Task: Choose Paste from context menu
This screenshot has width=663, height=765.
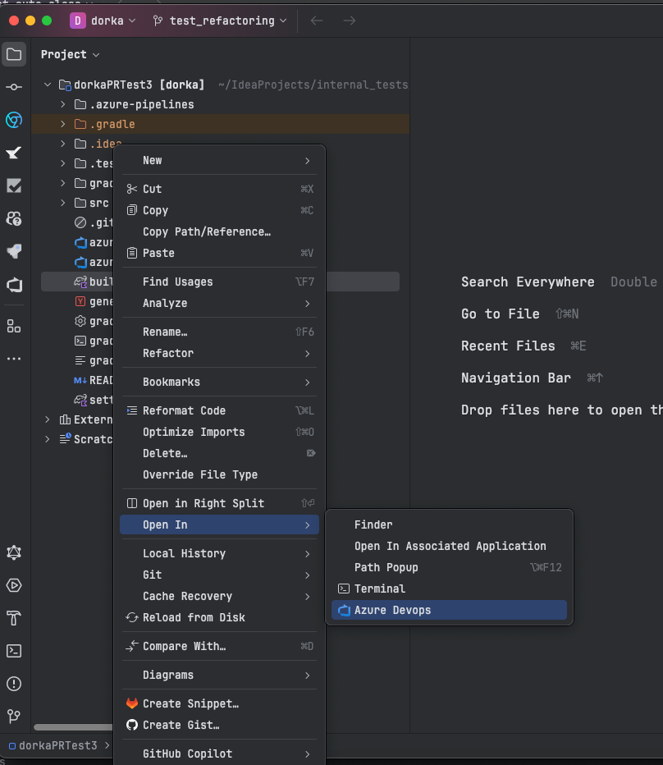Action: [x=219, y=253]
